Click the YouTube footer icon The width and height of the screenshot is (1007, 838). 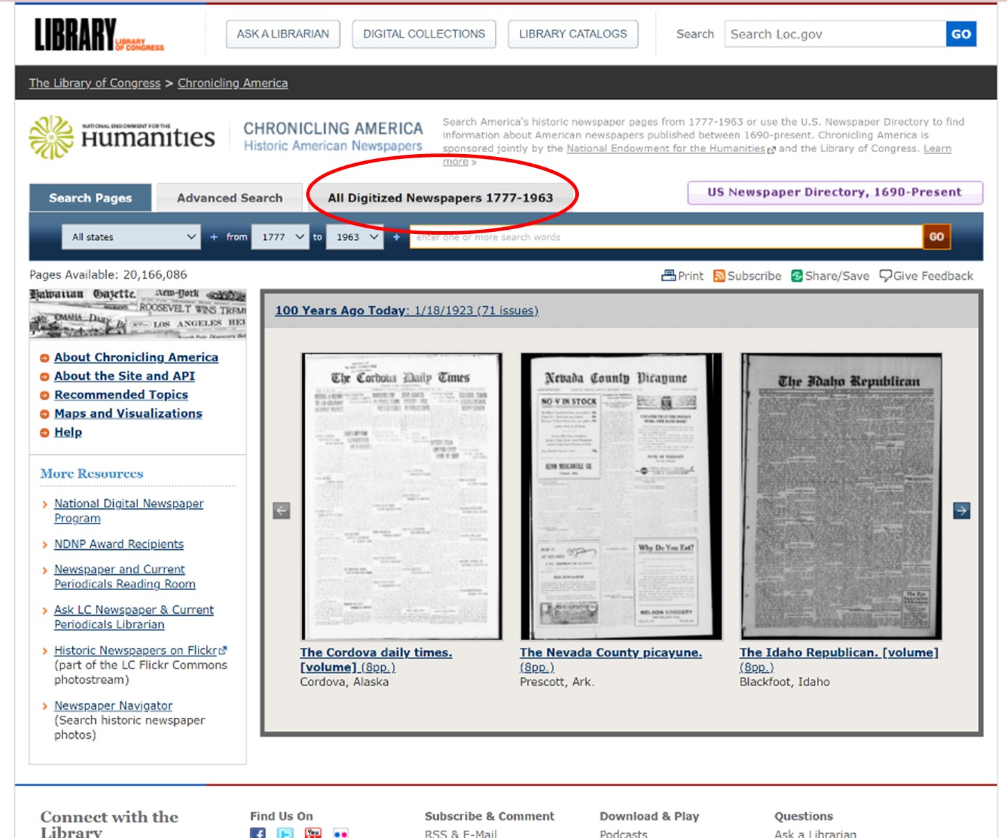coord(312,833)
